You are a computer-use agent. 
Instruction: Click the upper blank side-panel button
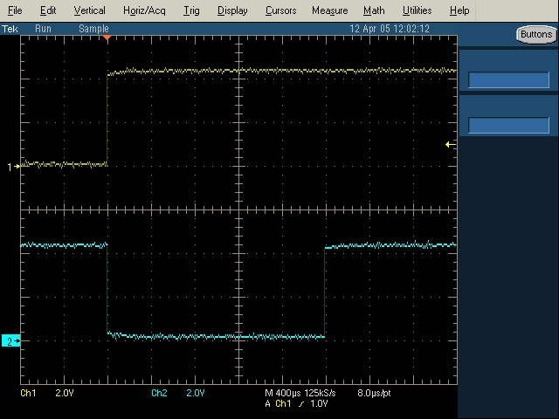[x=508, y=80]
